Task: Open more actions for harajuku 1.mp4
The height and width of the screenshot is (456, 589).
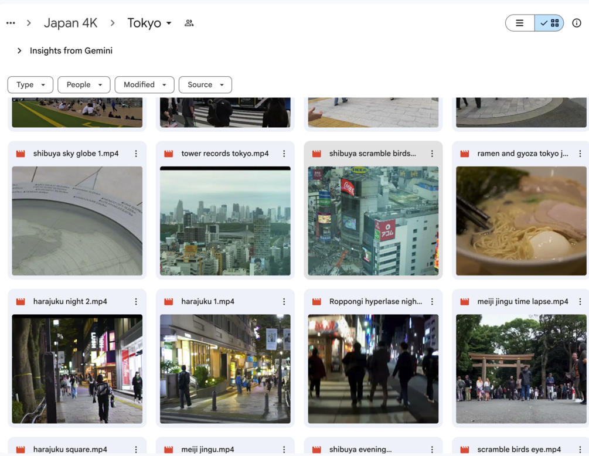Action: 284,302
